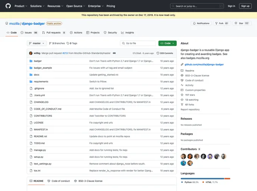Open the Insights tab
Screen dimensions: 257x191
127,32
